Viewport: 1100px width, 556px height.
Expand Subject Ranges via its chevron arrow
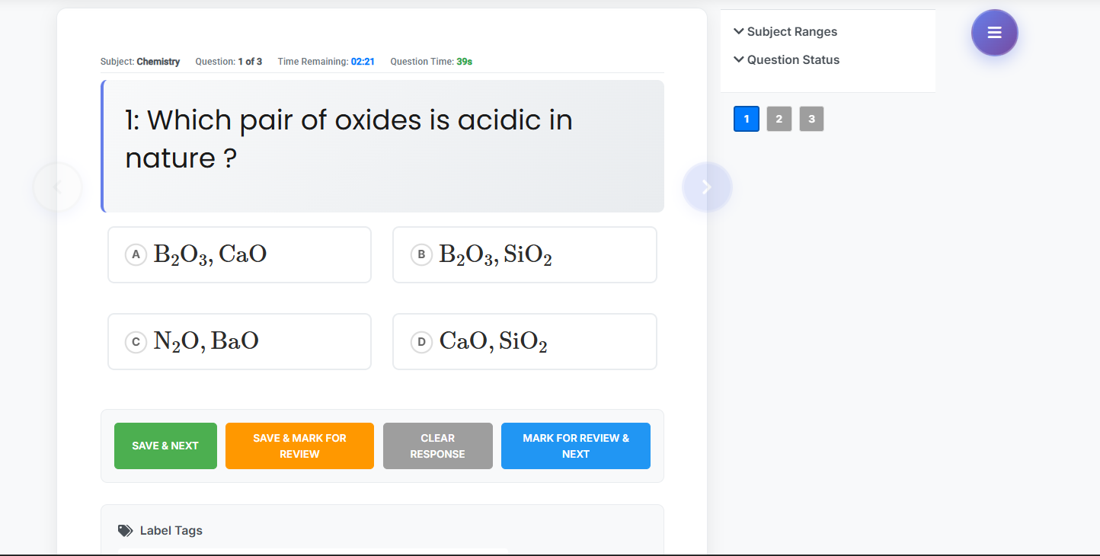pos(737,31)
